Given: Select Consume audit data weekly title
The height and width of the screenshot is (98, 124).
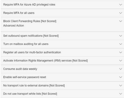Looking at the screenshot, I should 20,69.
